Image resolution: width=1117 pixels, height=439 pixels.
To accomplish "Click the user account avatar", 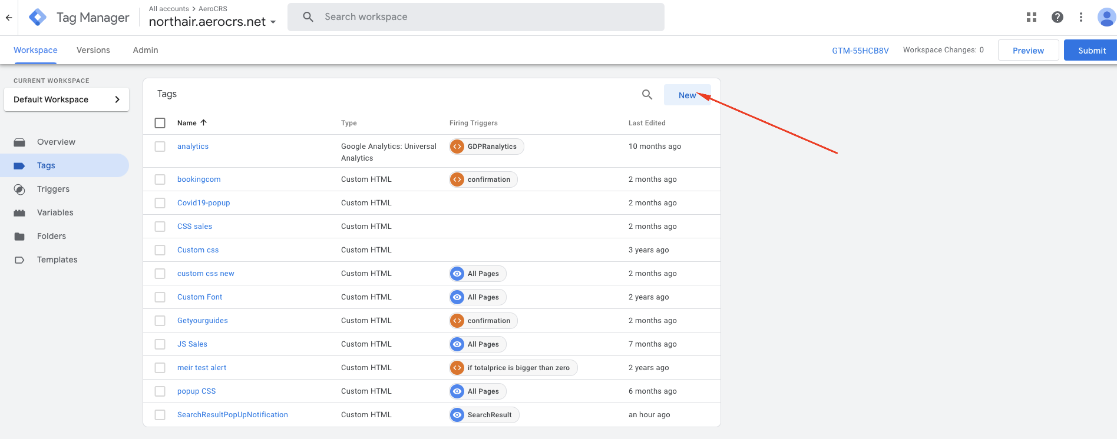I will tap(1106, 17).
